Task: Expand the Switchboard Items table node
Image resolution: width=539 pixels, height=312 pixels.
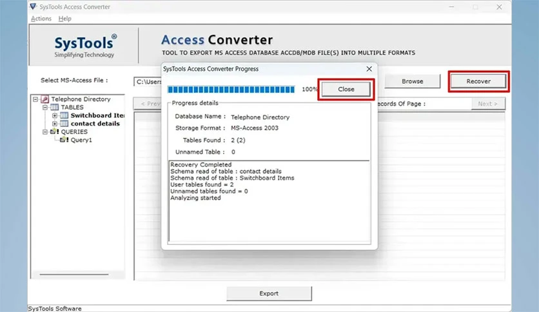Action: [54, 115]
